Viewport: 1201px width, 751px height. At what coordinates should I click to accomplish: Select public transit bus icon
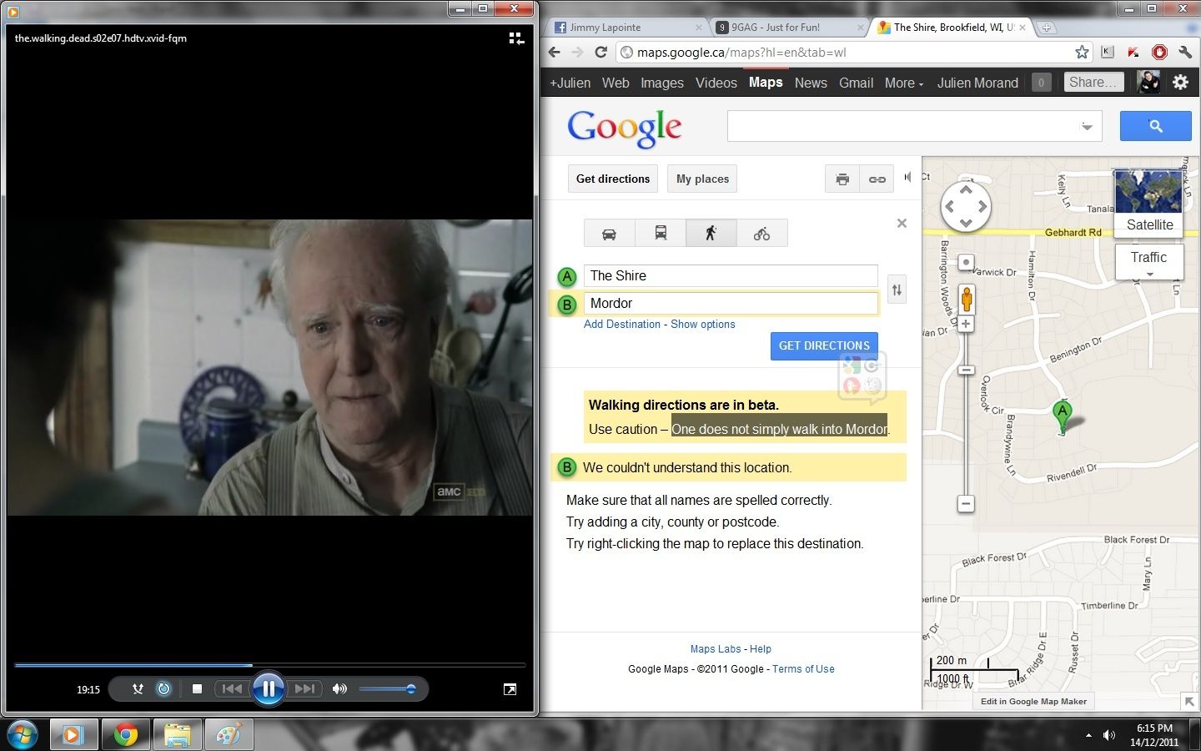(x=661, y=234)
